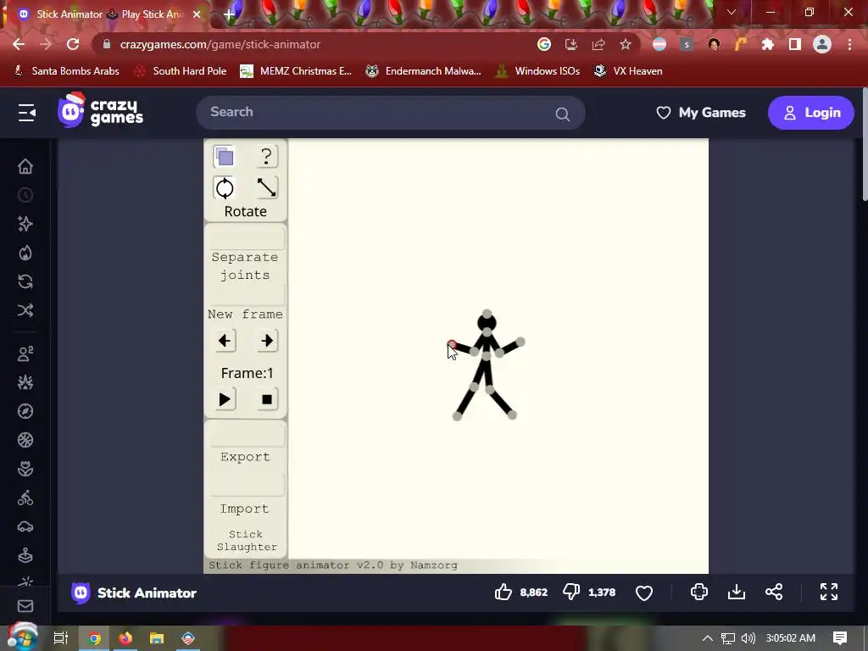Click the CrazyGames logo
Viewport: 868px width, 651px height.
click(101, 111)
